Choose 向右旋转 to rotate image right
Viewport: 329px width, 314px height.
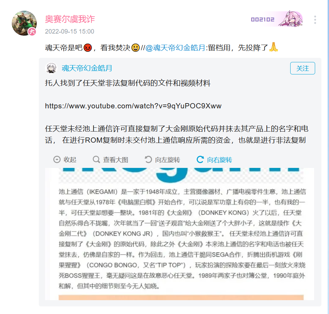pyautogui.click(x=220, y=160)
